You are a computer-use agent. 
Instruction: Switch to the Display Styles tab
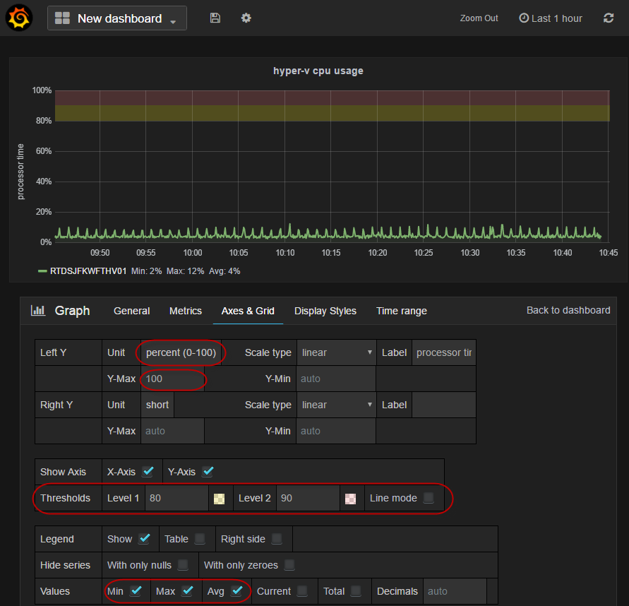point(325,311)
